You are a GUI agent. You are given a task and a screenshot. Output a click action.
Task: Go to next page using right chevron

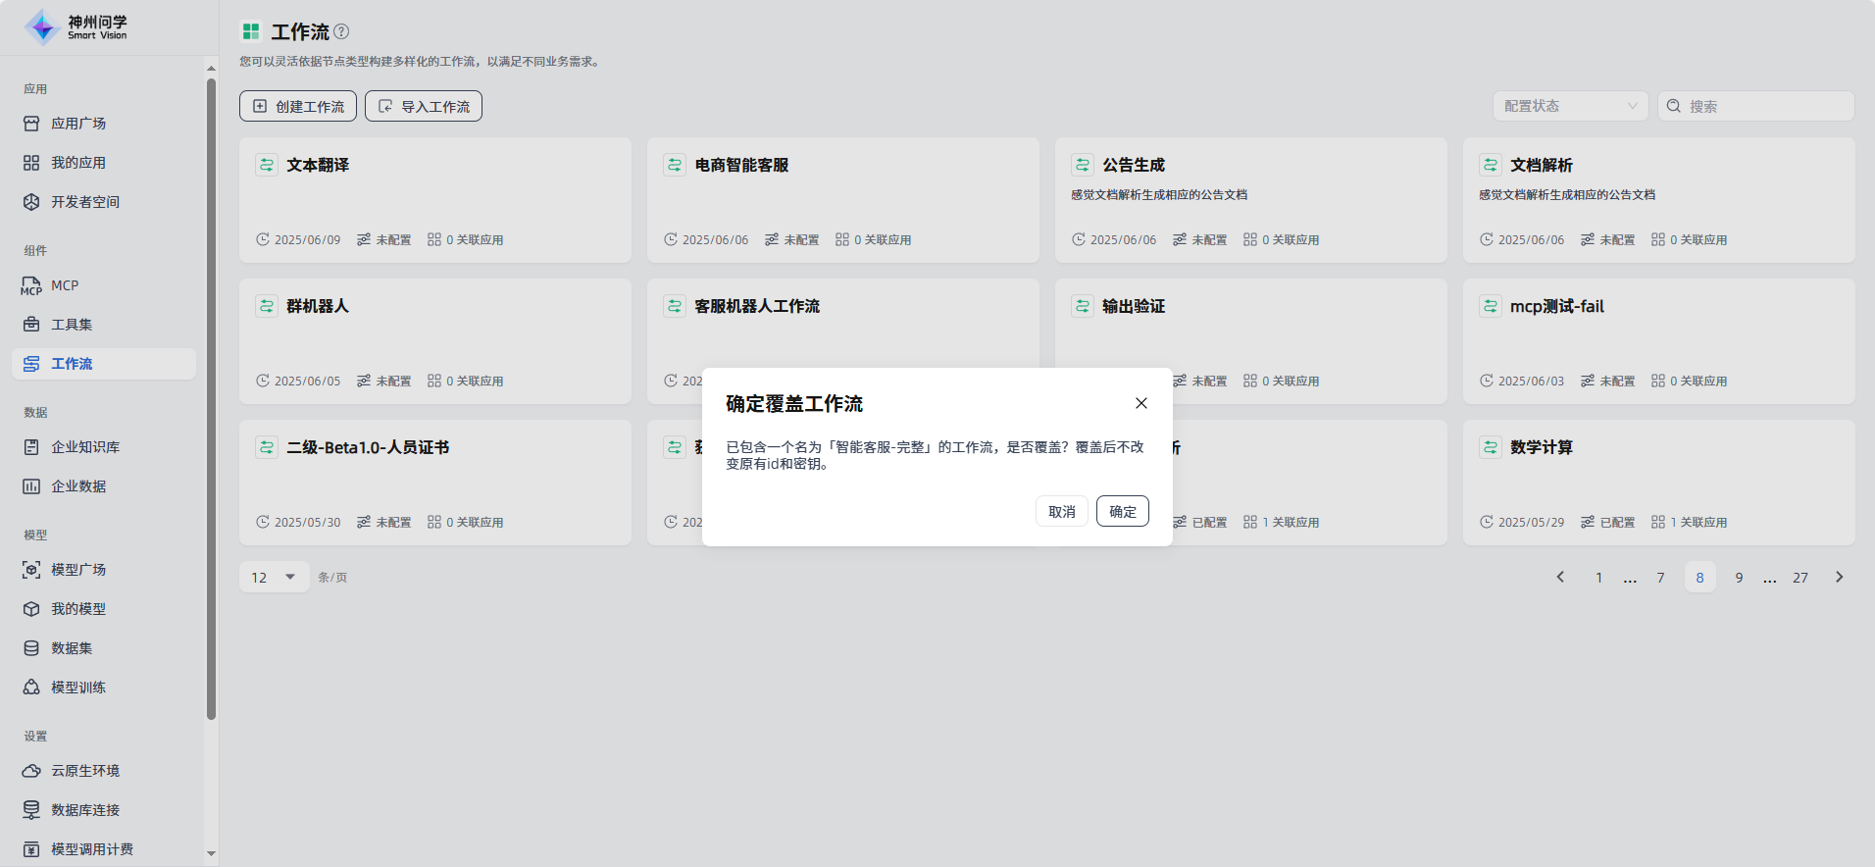point(1839,577)
